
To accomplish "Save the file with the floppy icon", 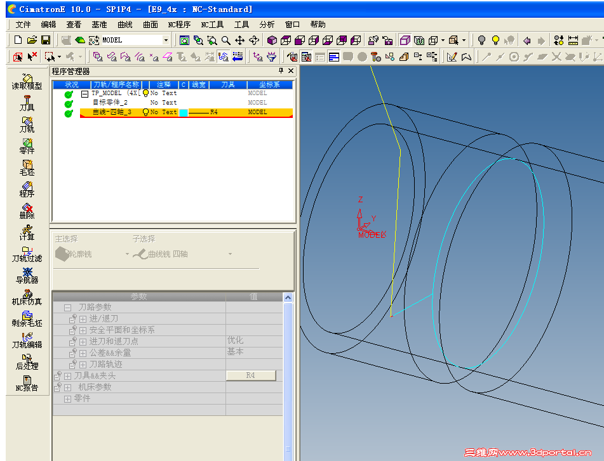I will 46,40.
